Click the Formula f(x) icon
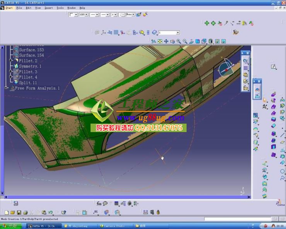286x229 pixels. click(99, 203)
